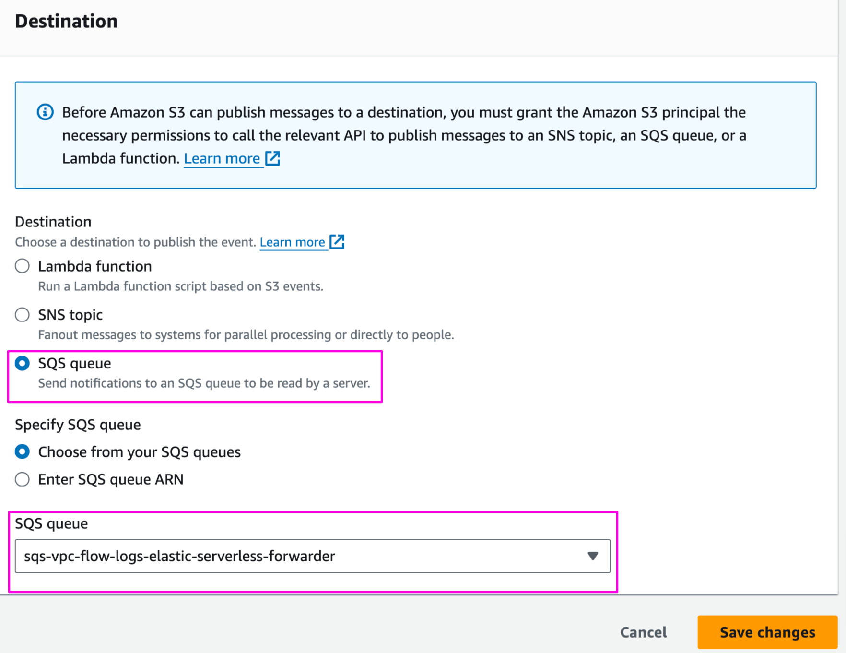
Task: Click the Lambda function label text
Action: (94, 266)
